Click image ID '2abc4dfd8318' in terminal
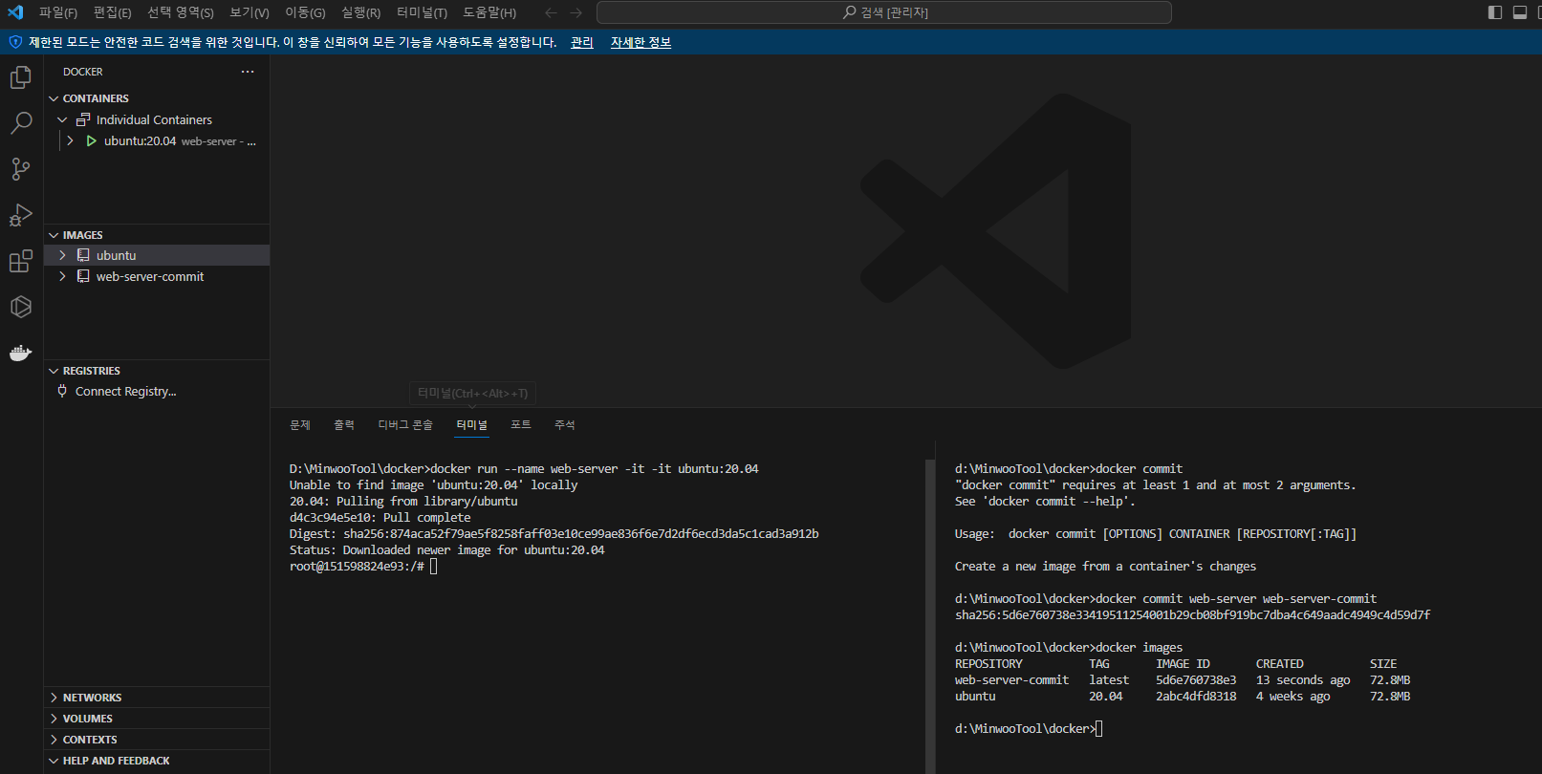This screenshot has width=1542, height=774. [1196, 696]
